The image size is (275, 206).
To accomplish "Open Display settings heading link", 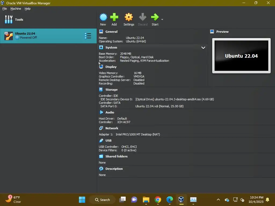I will point(111,67).
